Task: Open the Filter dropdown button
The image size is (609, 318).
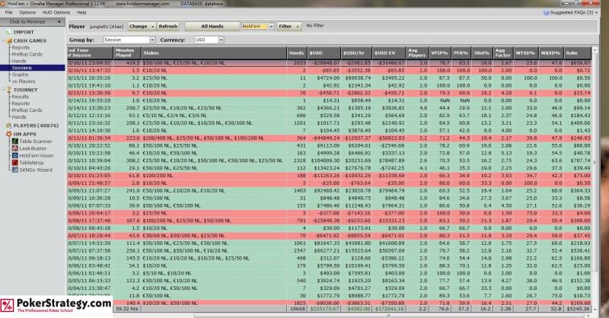Action: pos(289,27)
